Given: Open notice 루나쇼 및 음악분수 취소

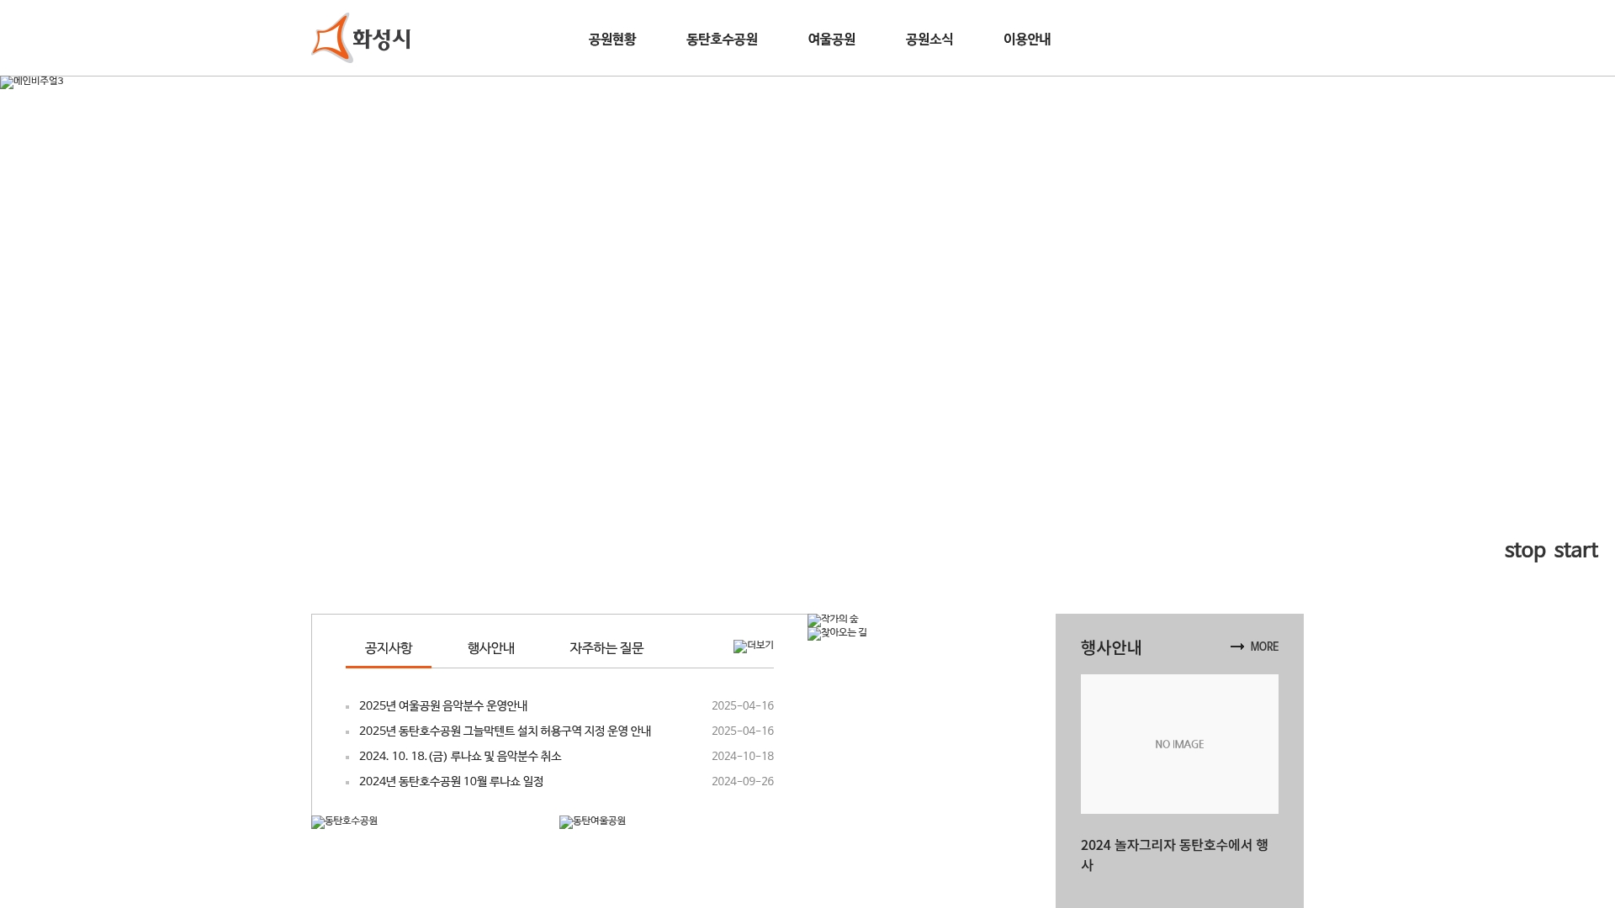Looking at the screenshot, I should [x=460, y=757].
